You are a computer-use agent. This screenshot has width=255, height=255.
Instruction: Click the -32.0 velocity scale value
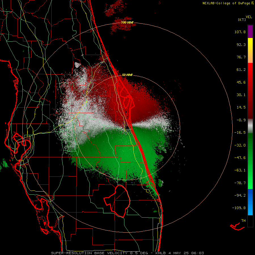click(240, 145)
